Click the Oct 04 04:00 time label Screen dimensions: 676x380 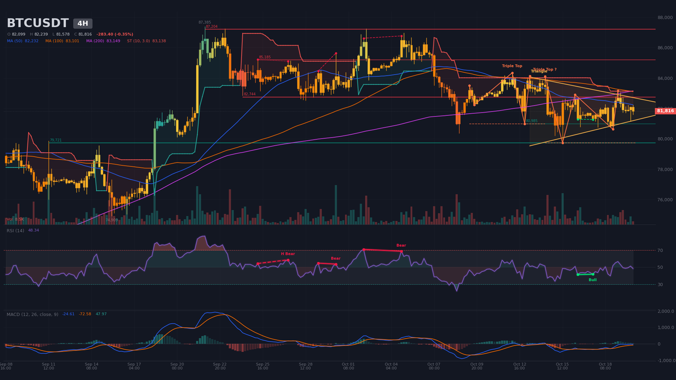(391, 366)
